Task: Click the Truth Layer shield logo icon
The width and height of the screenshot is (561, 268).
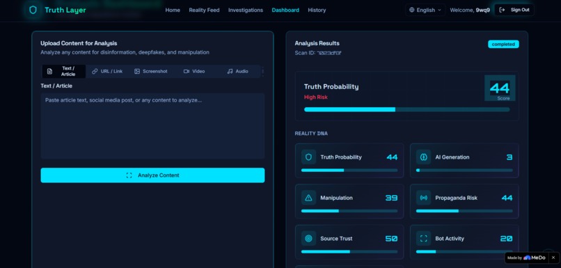Action: tap(33, 10)
